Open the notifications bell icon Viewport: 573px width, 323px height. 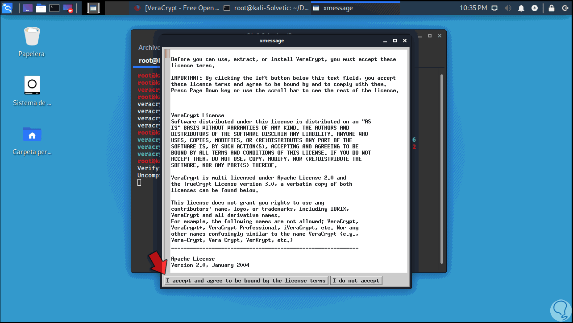point(521,8)
